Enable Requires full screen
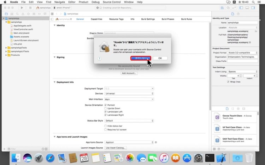 point(105,130)
